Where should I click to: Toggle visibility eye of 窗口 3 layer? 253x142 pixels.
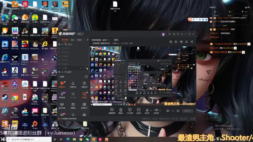click(59, 56)
